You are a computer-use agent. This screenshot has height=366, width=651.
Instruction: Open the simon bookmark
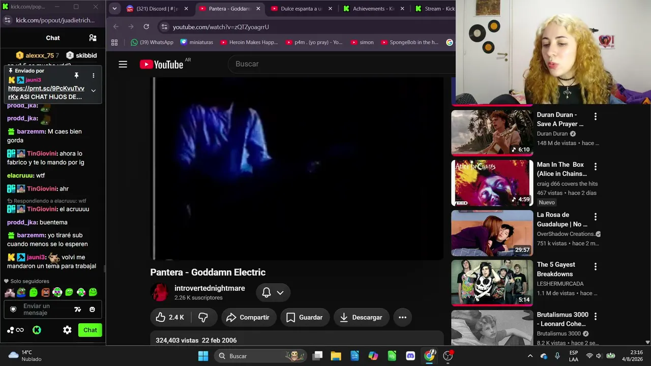(x=362, y=42)
